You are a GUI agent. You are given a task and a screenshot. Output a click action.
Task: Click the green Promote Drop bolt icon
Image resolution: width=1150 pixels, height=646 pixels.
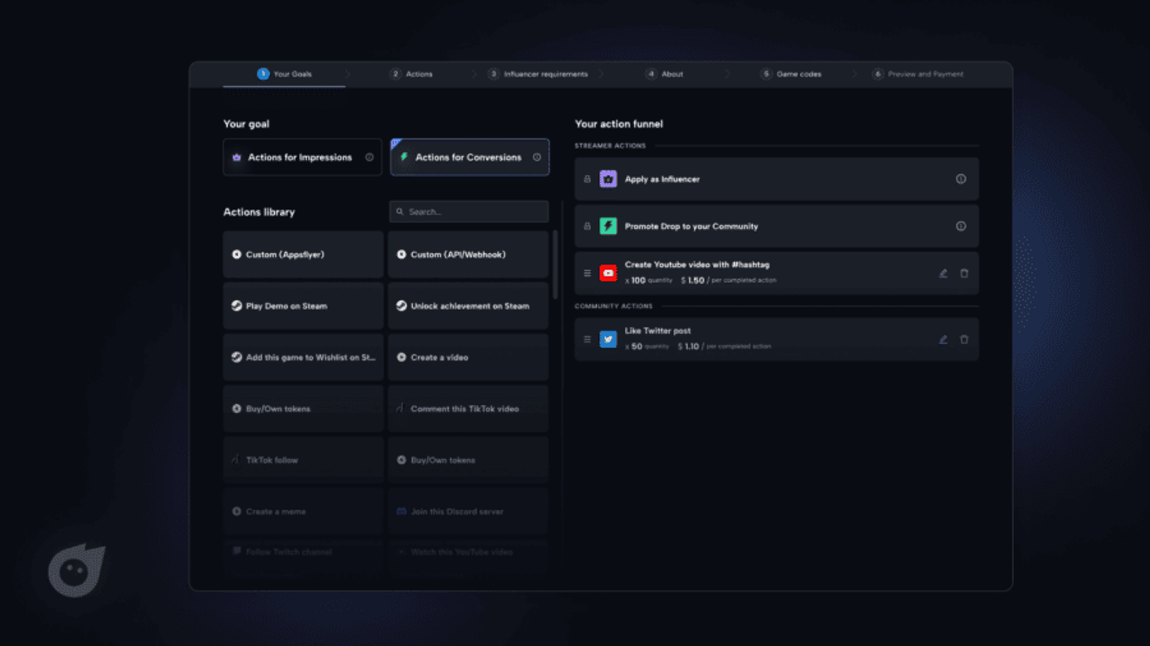pos(608,226)
